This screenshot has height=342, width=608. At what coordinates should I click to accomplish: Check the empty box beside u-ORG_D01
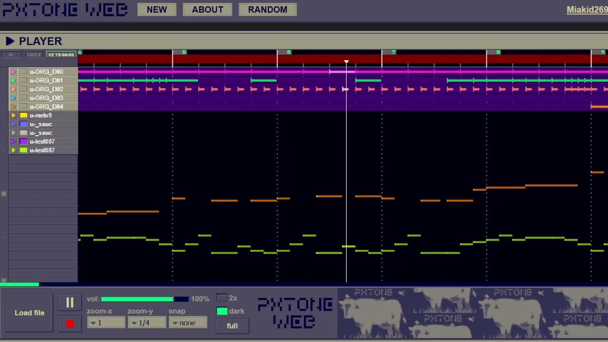(23, 80)
